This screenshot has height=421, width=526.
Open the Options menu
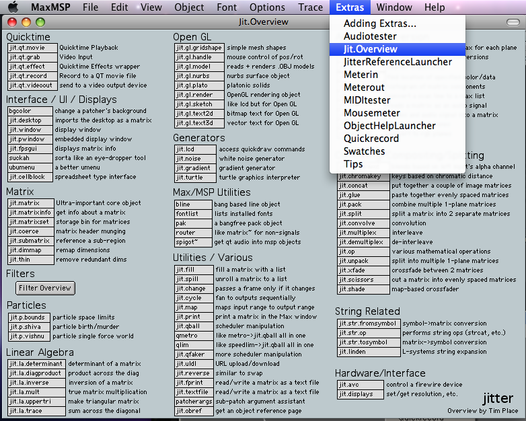[x=267, y=7]
